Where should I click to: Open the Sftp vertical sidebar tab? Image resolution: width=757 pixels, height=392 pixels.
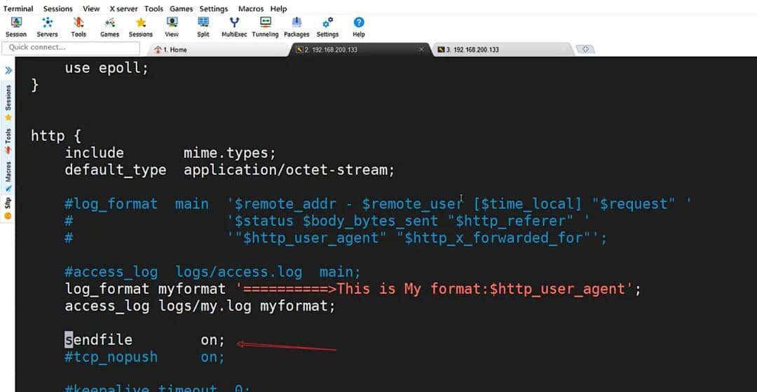coord(8,208)
